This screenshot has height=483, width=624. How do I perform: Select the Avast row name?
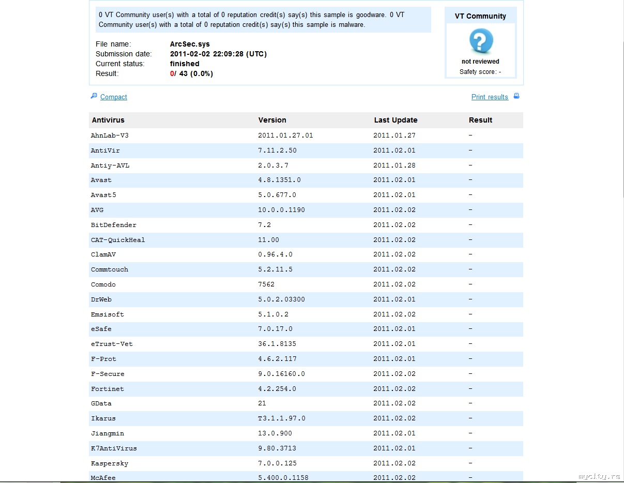coord(101,180)
